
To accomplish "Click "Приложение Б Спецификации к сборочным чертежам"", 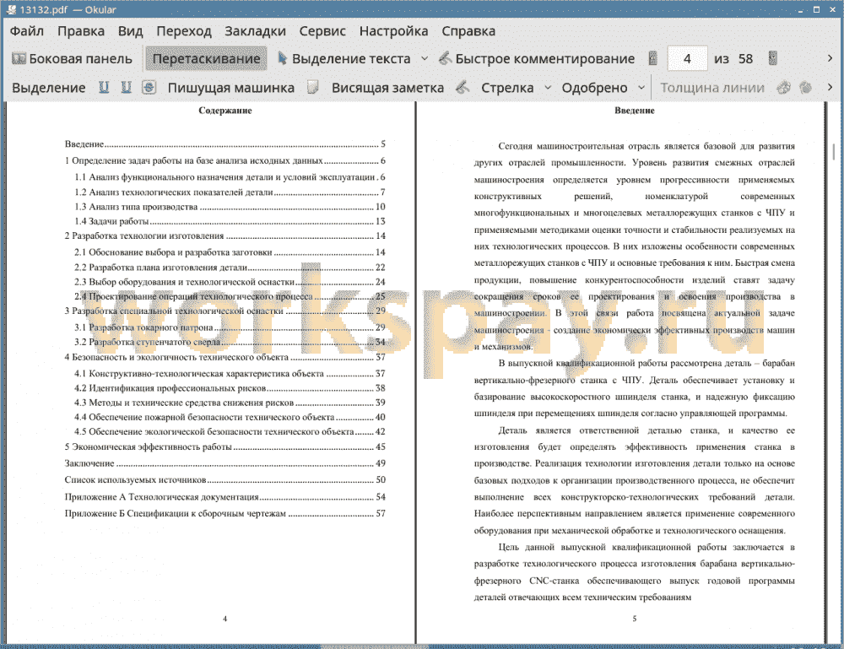I will click(225, 513).
